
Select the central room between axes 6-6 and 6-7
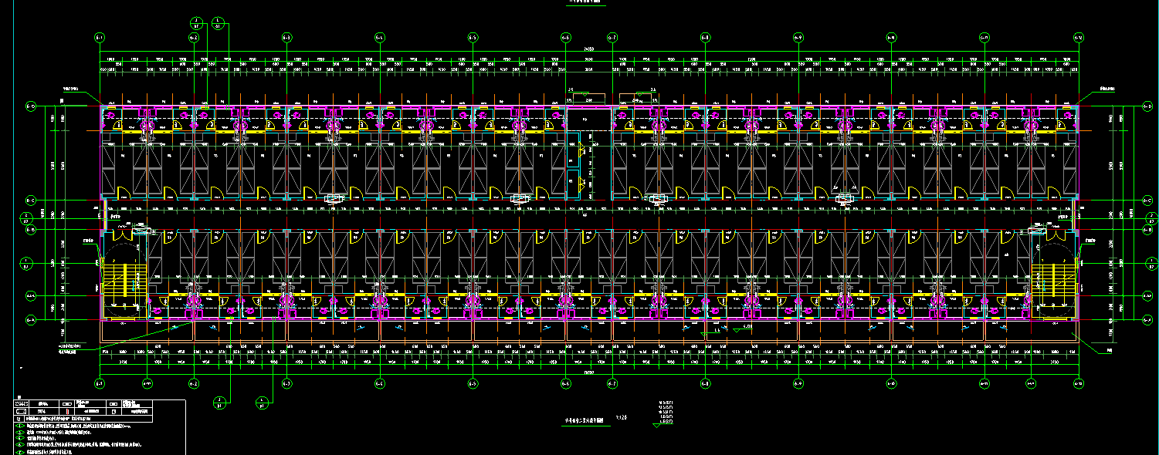(588, 153)
